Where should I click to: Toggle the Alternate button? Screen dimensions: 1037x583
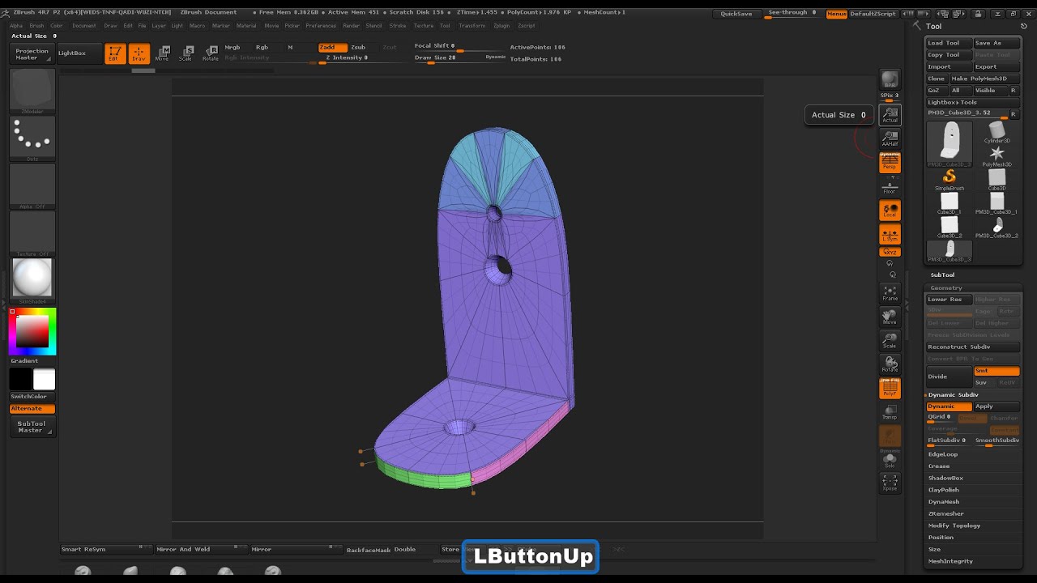[32, 409]
